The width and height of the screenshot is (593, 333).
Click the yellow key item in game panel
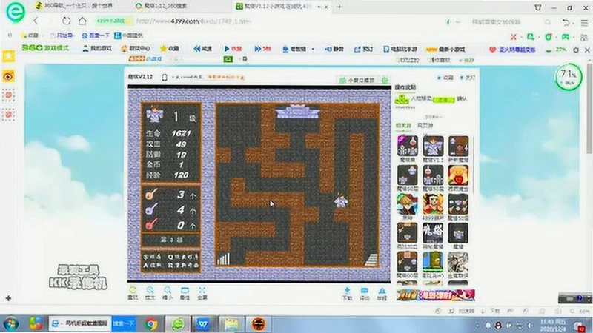(x=151, y=195)
